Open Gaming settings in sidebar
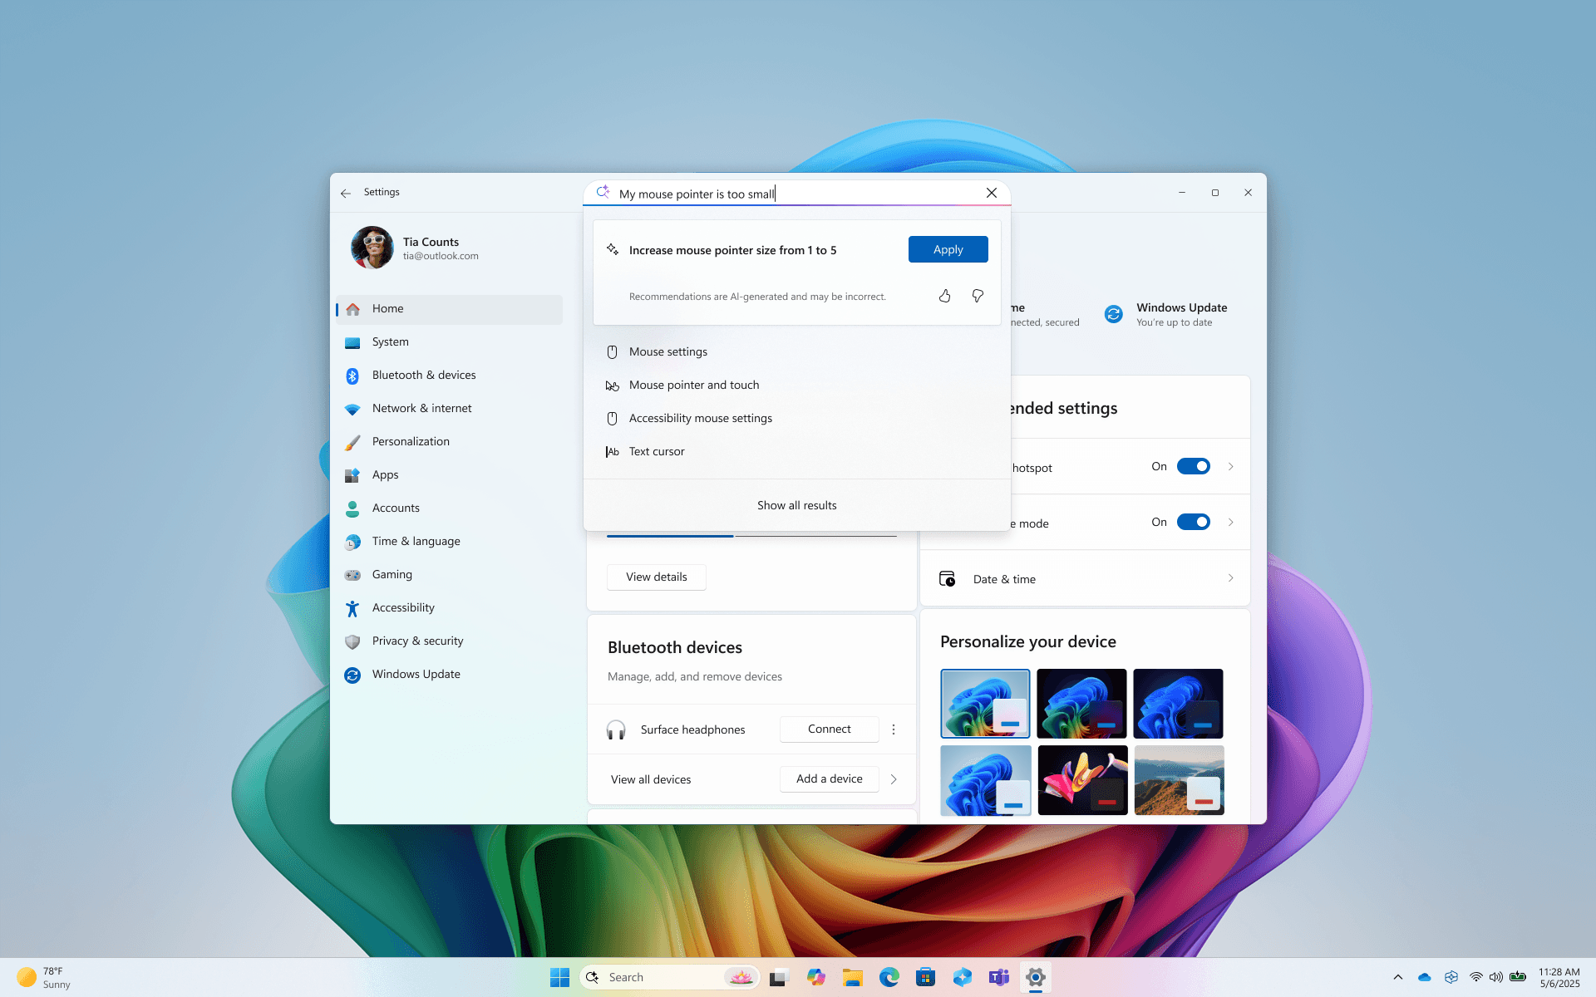Screen dimensions: 1596x997 (392, 574)
